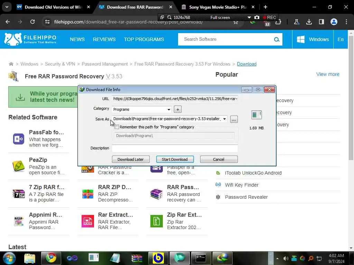Open the tab search dropdown arrow

pos(7,7)
